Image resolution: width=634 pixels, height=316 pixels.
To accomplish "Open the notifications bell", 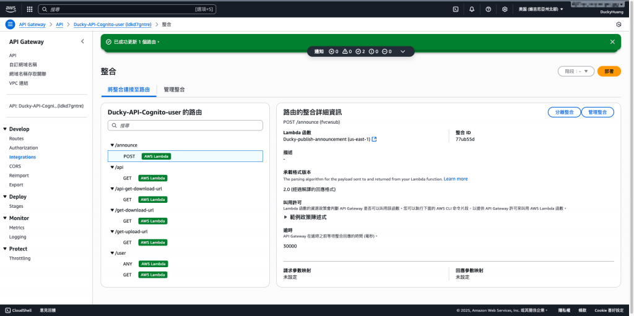I will [x=472, y=9].
